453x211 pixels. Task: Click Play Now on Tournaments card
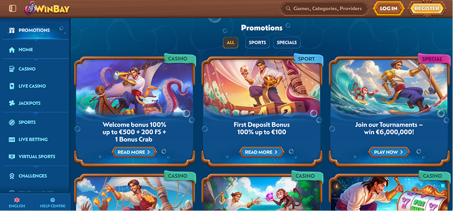click(389, 152)
